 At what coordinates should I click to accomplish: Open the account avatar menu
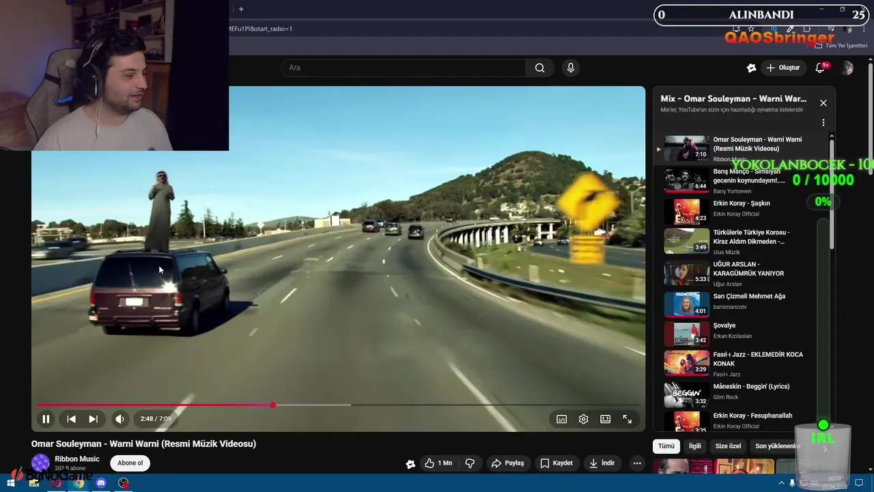(x=847, y=68)
